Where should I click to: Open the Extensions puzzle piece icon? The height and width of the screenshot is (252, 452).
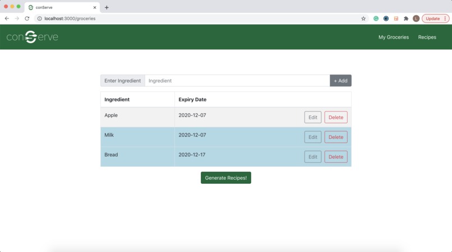[406, 18]
